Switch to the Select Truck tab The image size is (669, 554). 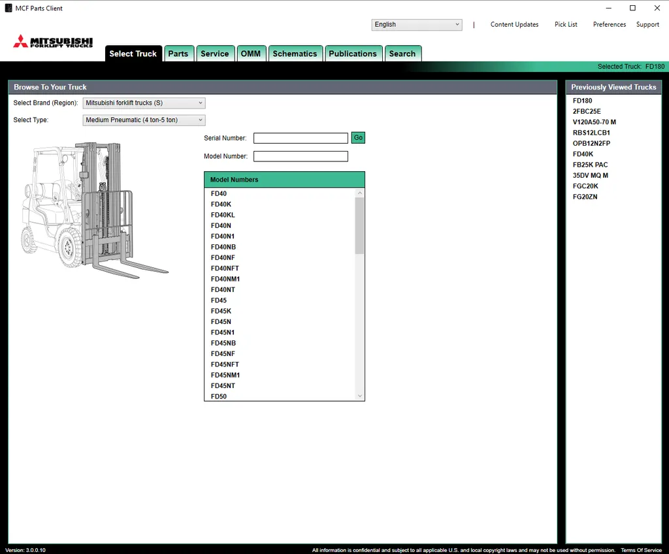tap(133, 54)
